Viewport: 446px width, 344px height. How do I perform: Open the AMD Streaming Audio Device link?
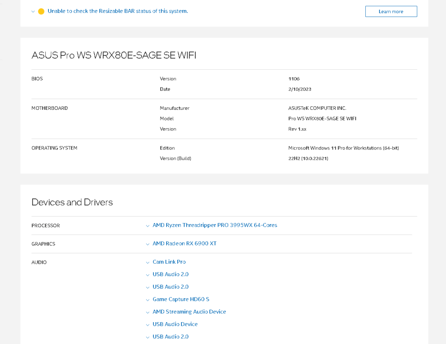pyautogui.click(x=189, y=312)
